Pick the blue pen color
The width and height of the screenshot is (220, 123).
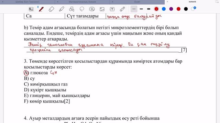point(164,9)
